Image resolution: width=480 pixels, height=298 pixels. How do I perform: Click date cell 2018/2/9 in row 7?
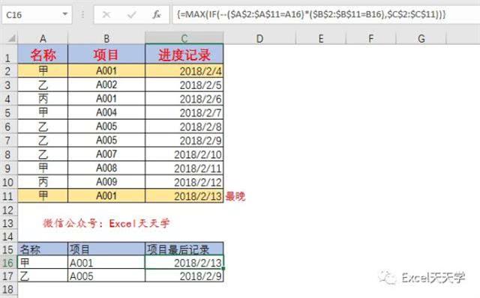click(184, 140)
